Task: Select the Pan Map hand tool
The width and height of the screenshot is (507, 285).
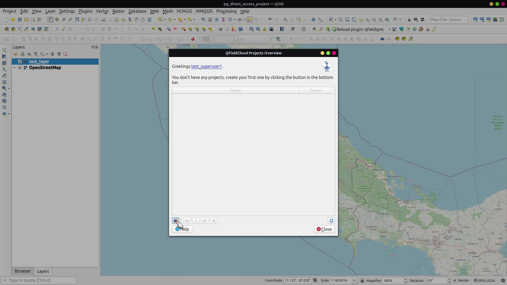Action: tap(50, 20)
